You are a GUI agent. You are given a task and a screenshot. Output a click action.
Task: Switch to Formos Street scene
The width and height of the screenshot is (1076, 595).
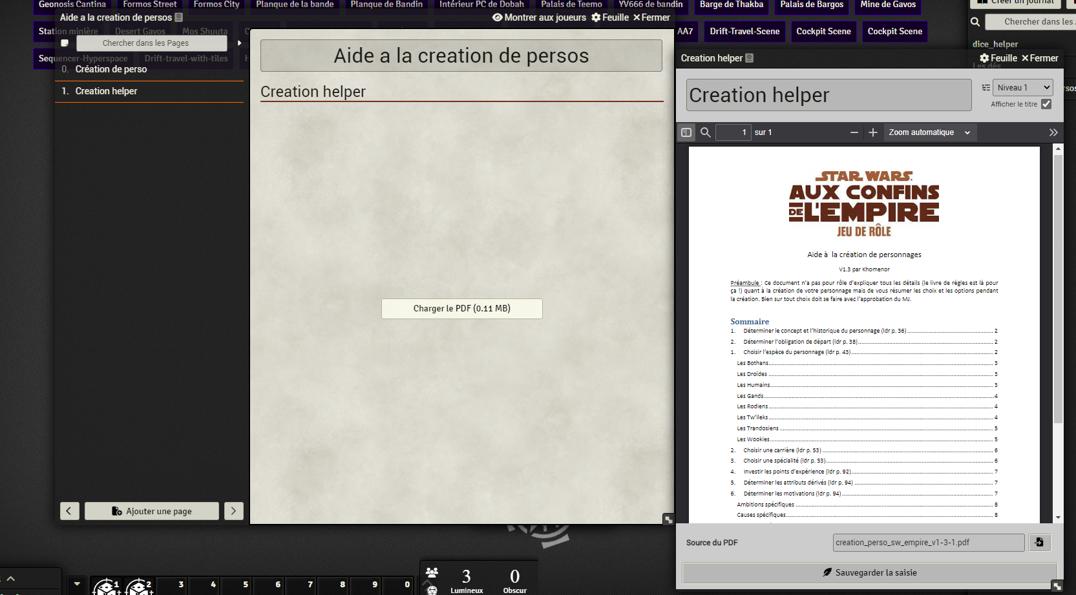[x=150, y=5]
